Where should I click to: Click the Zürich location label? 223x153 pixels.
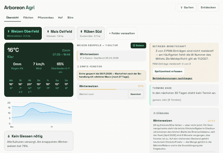(x=66, y=50)
